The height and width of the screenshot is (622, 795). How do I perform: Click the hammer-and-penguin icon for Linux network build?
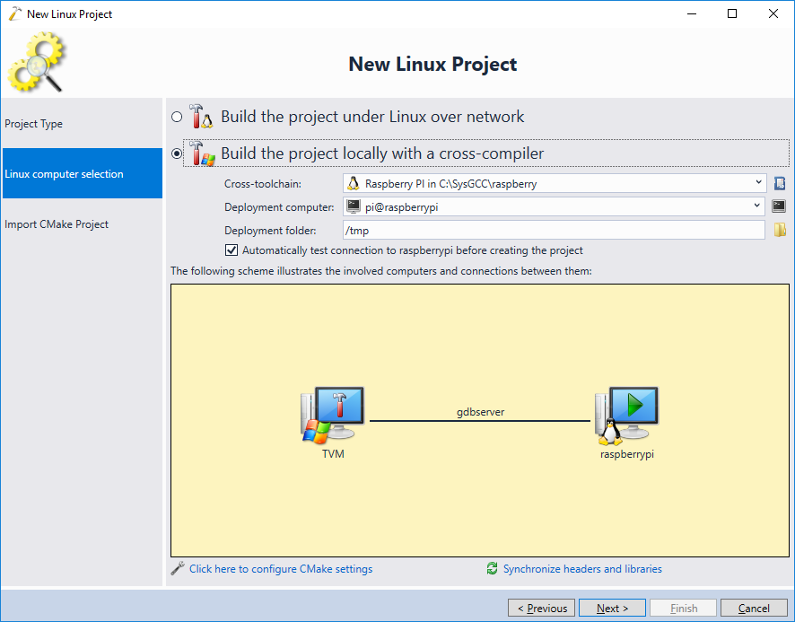click(x=201, y=116)
